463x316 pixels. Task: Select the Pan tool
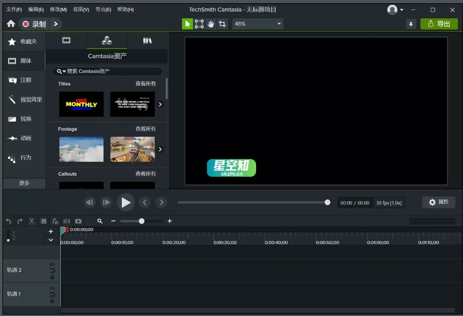(211, 24)
